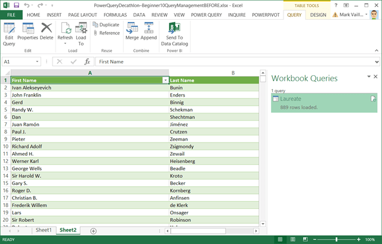The height and width of the screenshot is (244, 382).
Task: Expand the formula bar
Action: [x=376, y=61]
